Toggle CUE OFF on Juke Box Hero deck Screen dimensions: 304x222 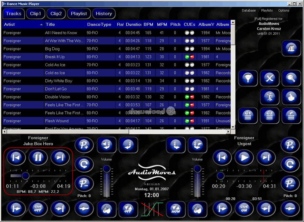tap(38, 209)
